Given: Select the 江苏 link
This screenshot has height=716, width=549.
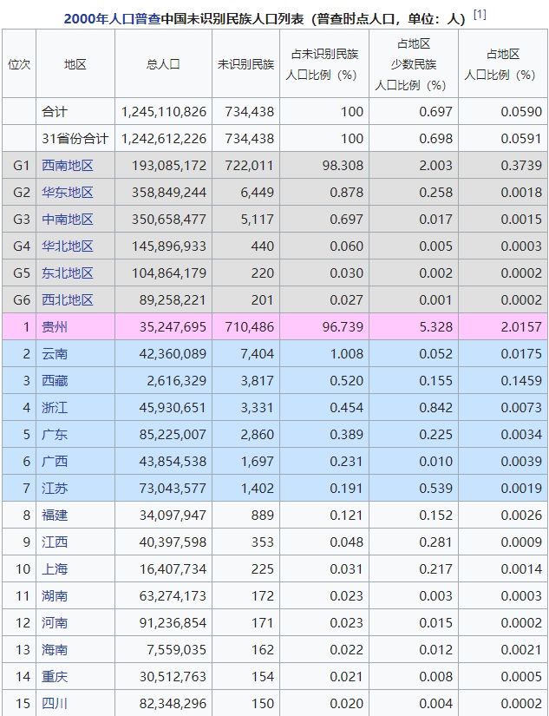Looking at the screenshot, I should (55, 489).
